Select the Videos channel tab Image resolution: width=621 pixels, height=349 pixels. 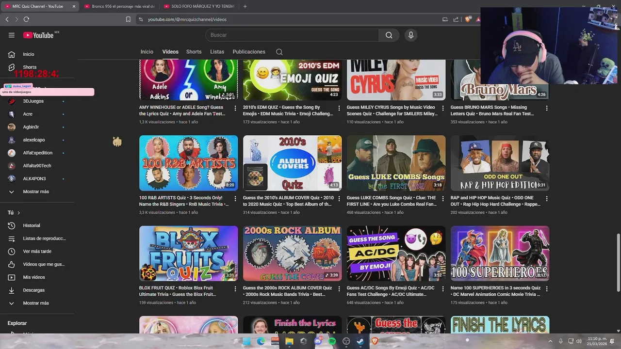(x=170, y=52)
